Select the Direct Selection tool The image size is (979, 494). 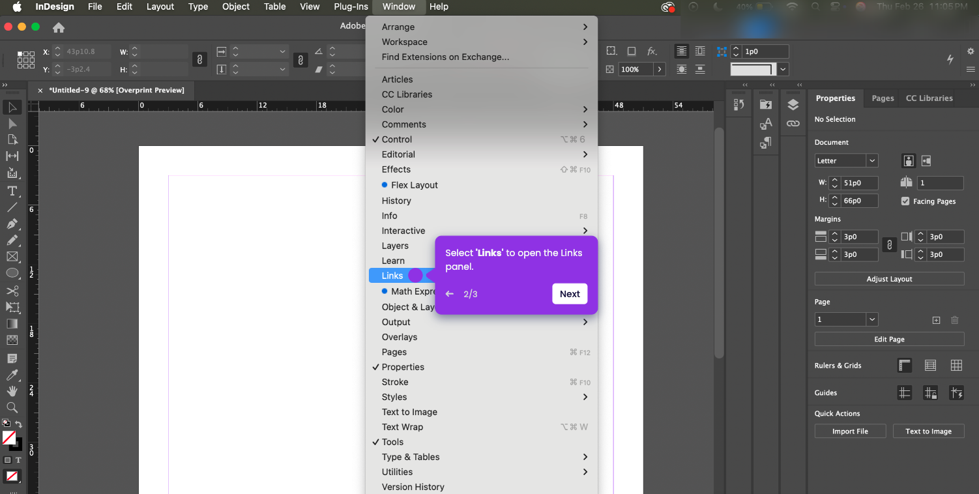point(12,123)
